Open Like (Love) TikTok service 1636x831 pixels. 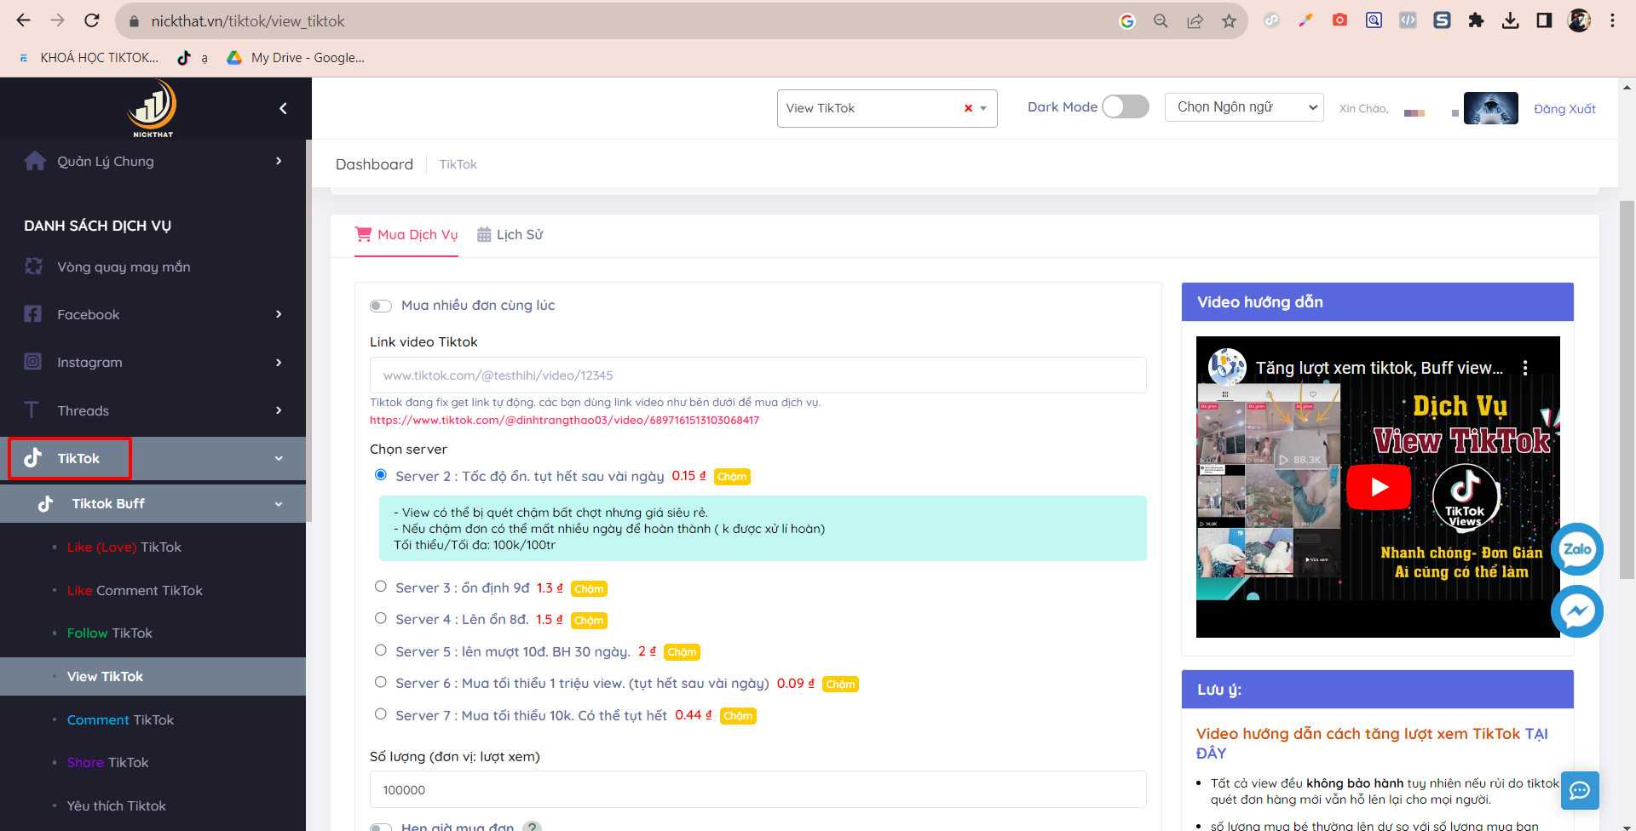point(124,547)
